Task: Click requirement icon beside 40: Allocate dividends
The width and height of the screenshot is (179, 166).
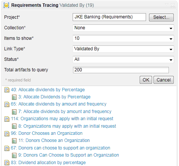Action: point(7,90)
